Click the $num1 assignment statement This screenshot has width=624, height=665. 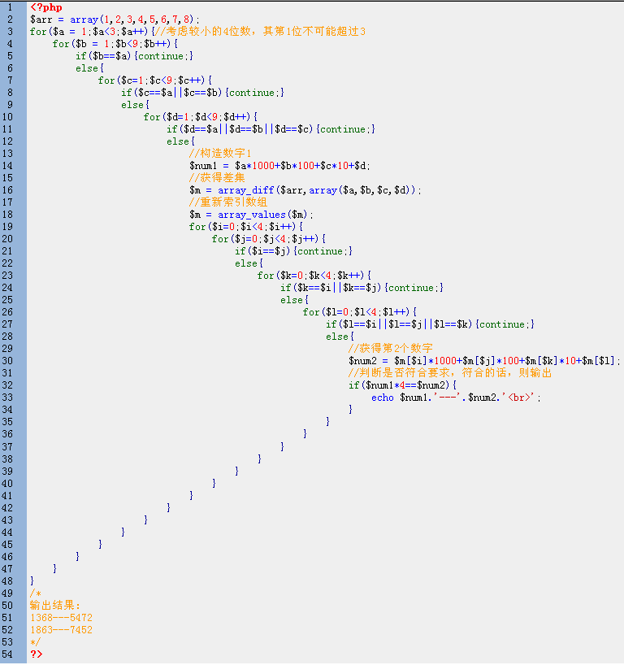[279, 165]
